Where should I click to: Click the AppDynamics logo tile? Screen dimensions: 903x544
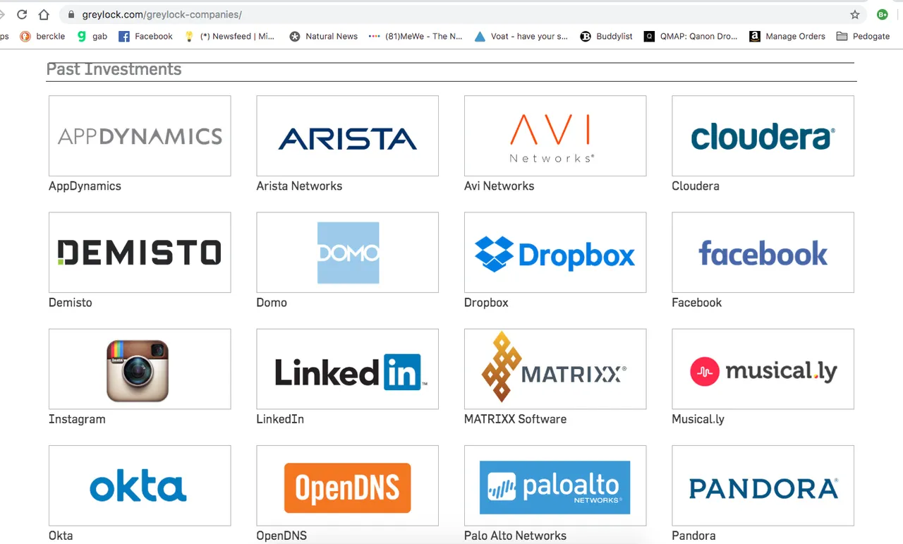tap(140, 136)
